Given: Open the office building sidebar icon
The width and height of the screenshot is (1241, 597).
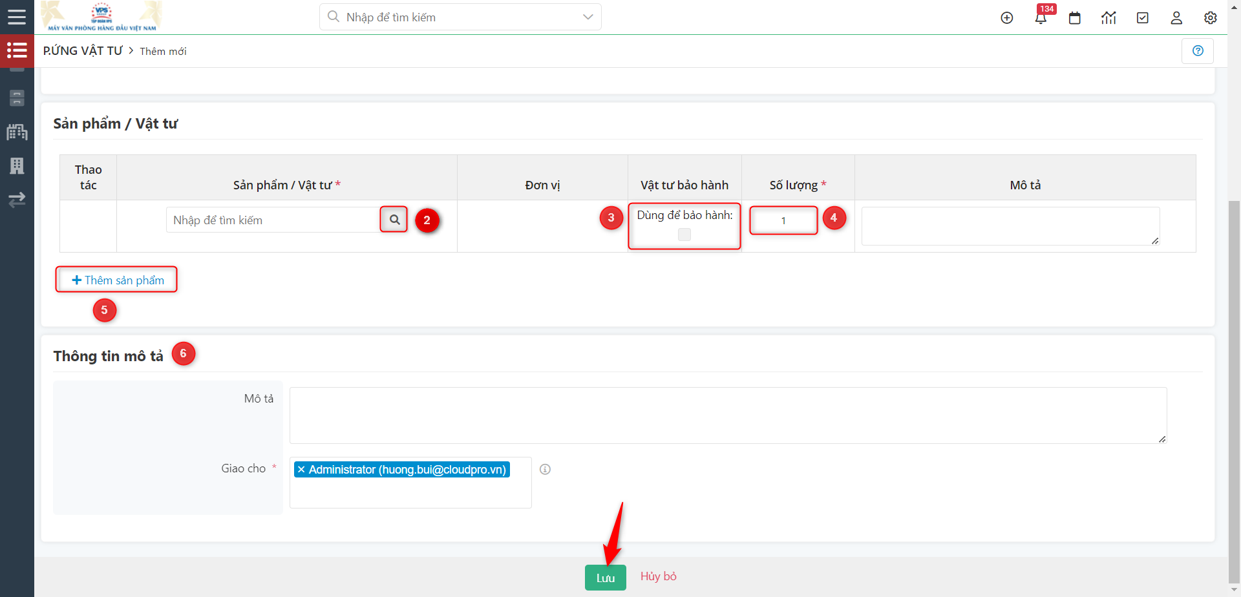Looking at the screenshot, I should [x=17, y=166].
